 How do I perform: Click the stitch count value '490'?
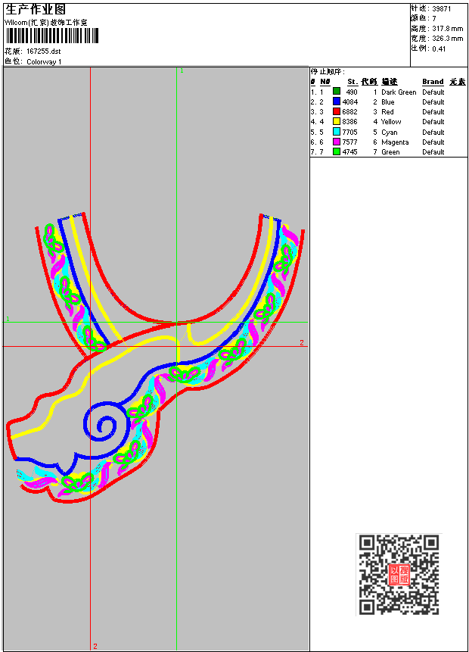[x=352, y=92]
